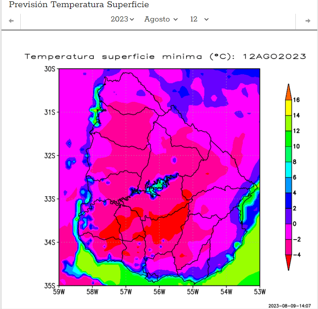Image resolution: width=318 pixels, height=309 pixels.
Task: Click the legend value 10
Action: click(x=296, y=146)
